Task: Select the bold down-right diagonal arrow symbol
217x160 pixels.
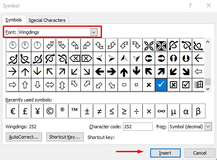Action: 186,71
